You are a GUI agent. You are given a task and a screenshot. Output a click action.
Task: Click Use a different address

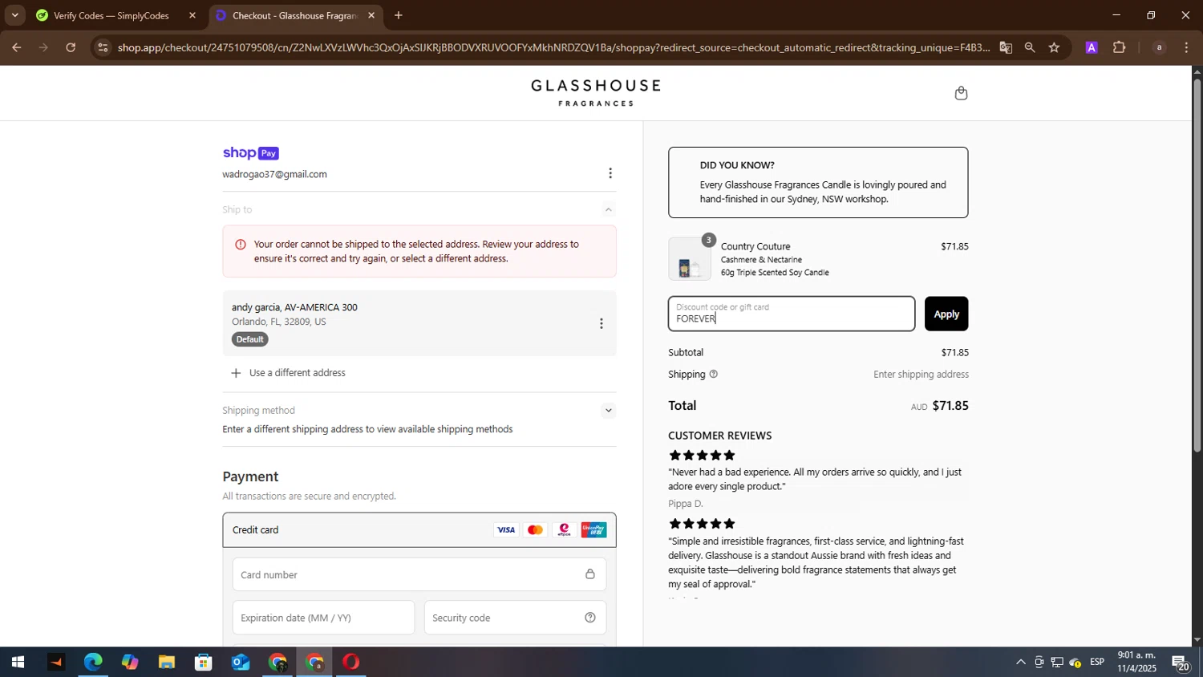click(x=289, y=373)
